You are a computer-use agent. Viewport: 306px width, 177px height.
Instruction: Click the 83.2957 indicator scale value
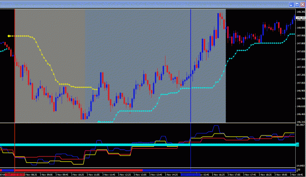tap(301, 125)
